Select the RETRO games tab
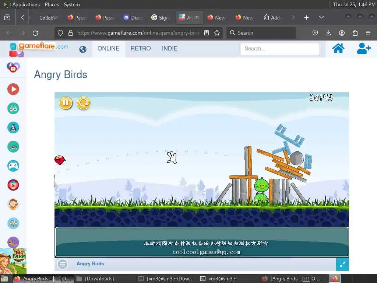The width and height of the screenshot is (377, 283). pyautogui.click(x=141, y=48)
